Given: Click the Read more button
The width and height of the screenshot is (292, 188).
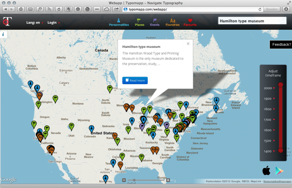Looking at the screenshot, I should (135, 80).
